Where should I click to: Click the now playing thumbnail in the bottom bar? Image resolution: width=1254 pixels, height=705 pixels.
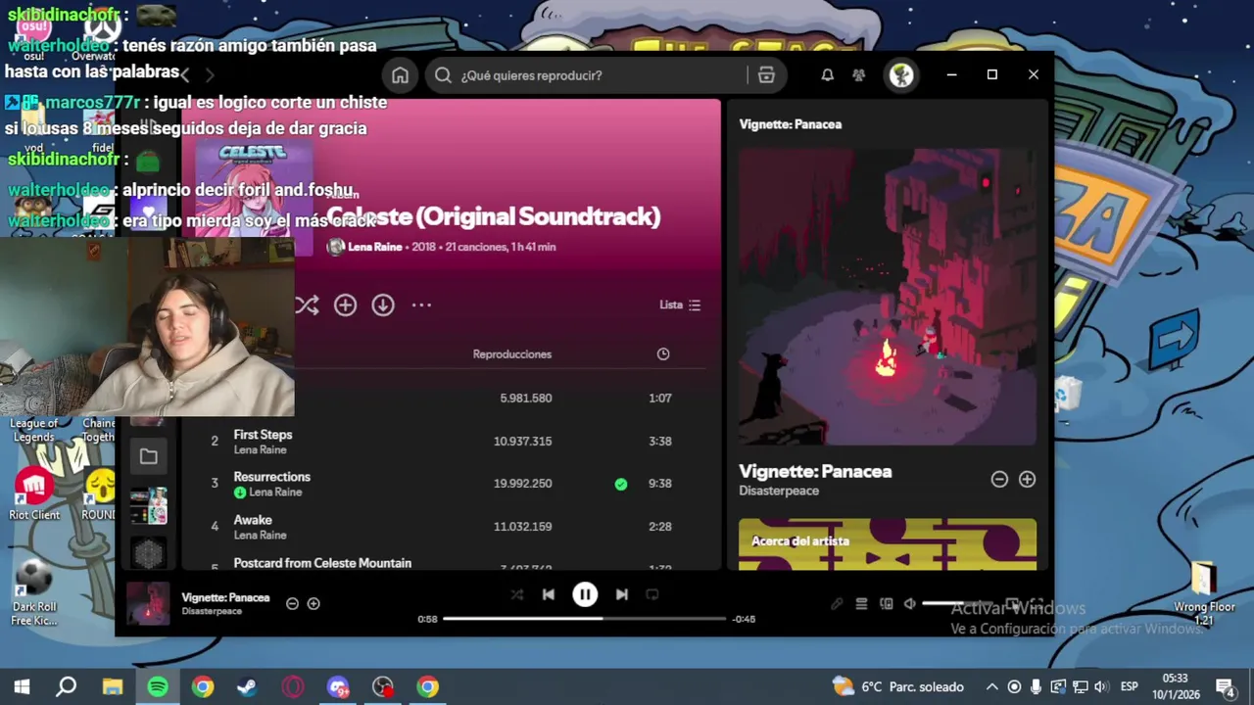click(x=148, y=603)
